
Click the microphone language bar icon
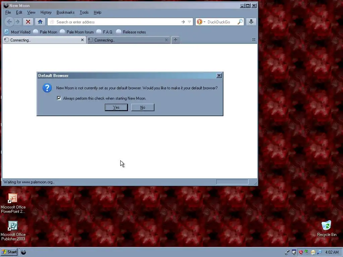(287, 252)
